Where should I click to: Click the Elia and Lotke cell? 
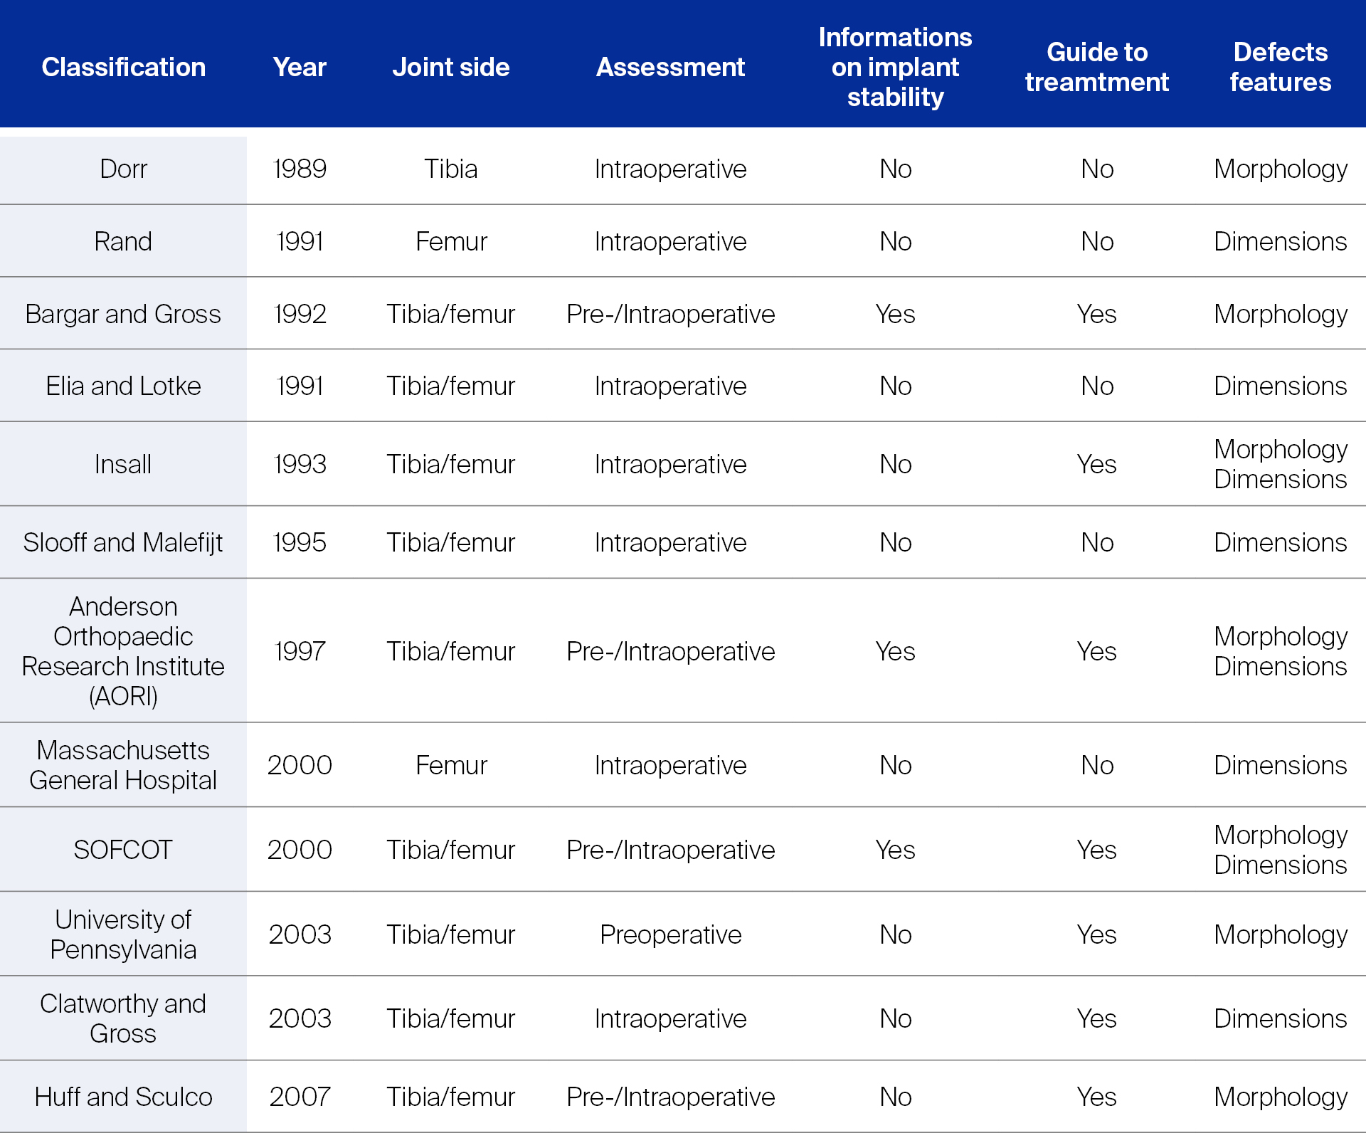tap(123, 386)
